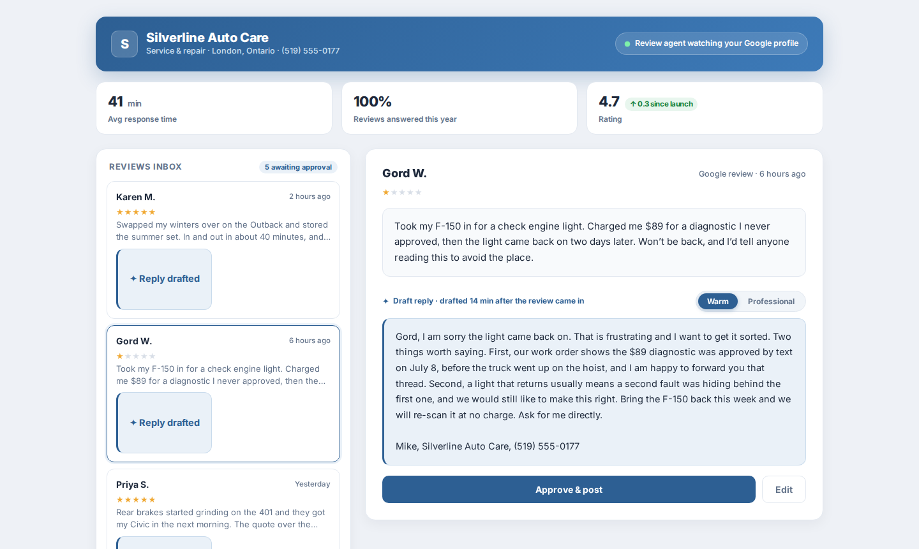Click the Silverline 'S' logo badge
The image size is (919, 549).
(124, 44)
